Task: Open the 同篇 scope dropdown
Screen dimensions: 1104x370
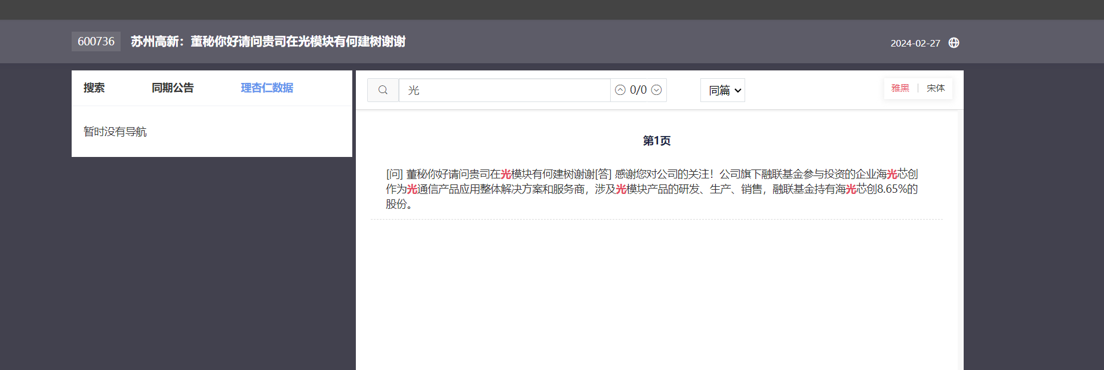Action: (722, 90)
